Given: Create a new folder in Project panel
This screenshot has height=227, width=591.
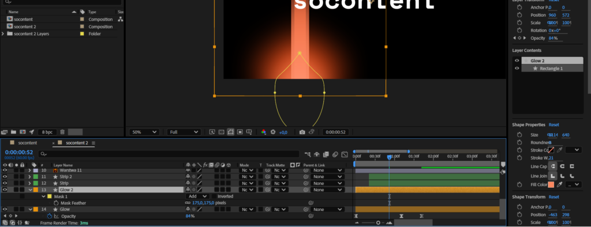Looking at the screenshot, I should (x=14, y=132).
